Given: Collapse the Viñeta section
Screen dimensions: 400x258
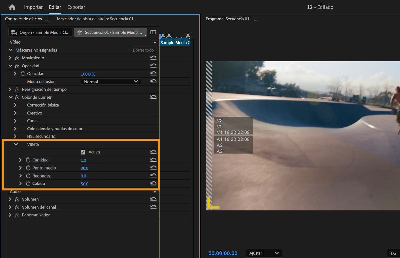Looking at the screenshot, I should point(16,144).
